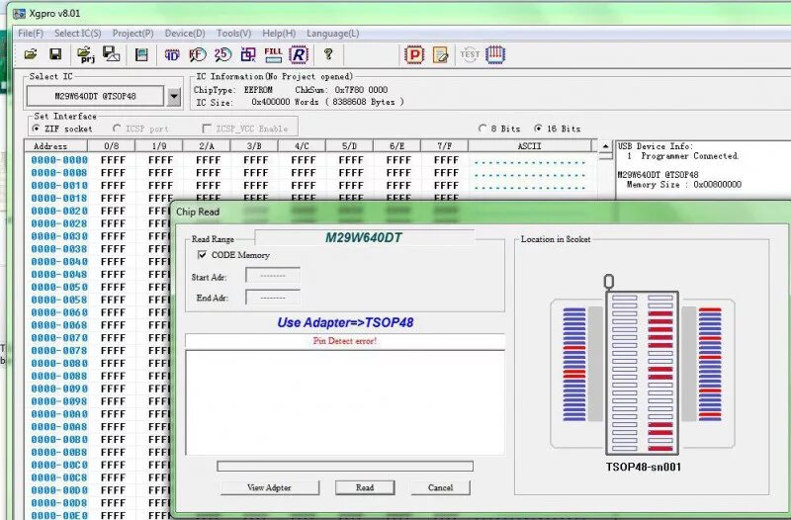Open the Tools(V) menu
The height and width of the screenshot is (520, 791).
(x=234, y=34)
